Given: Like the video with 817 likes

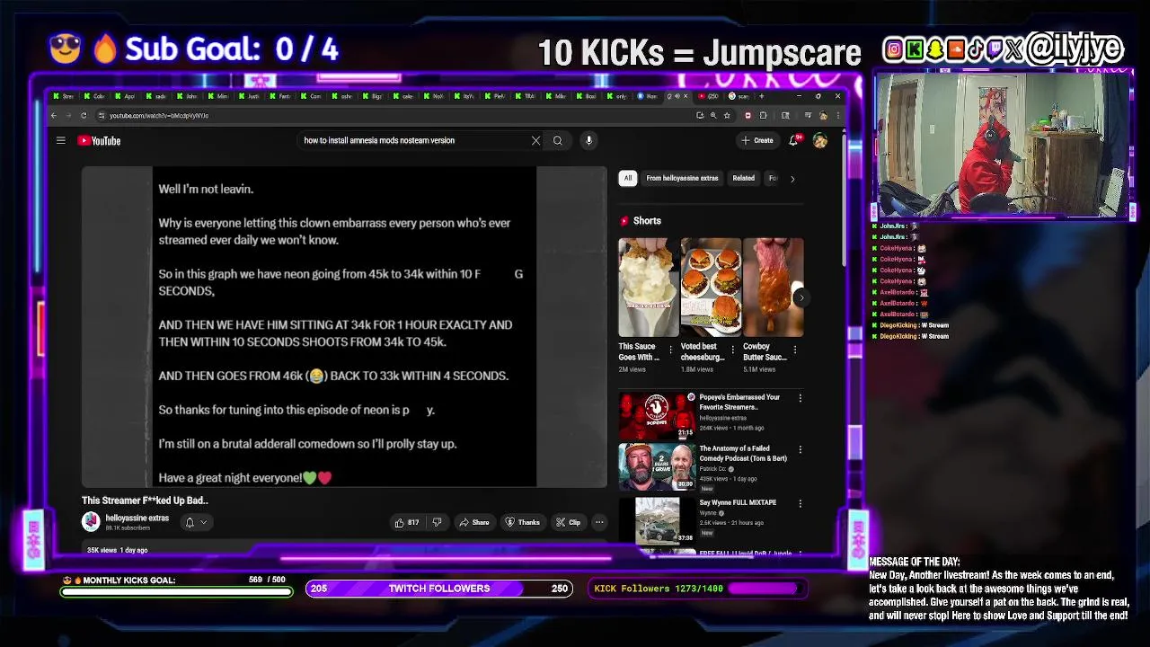Looking at the screenshot, I should tap(407, 522).
